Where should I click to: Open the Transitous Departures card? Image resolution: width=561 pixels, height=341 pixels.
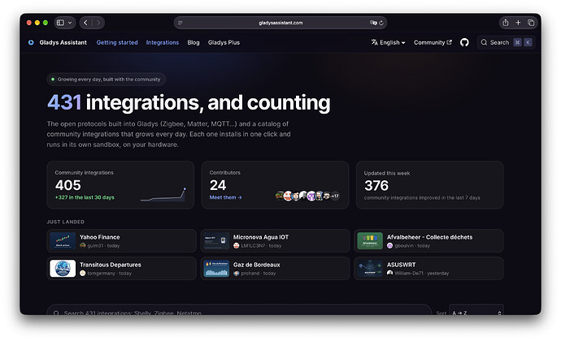click(121, 269)
